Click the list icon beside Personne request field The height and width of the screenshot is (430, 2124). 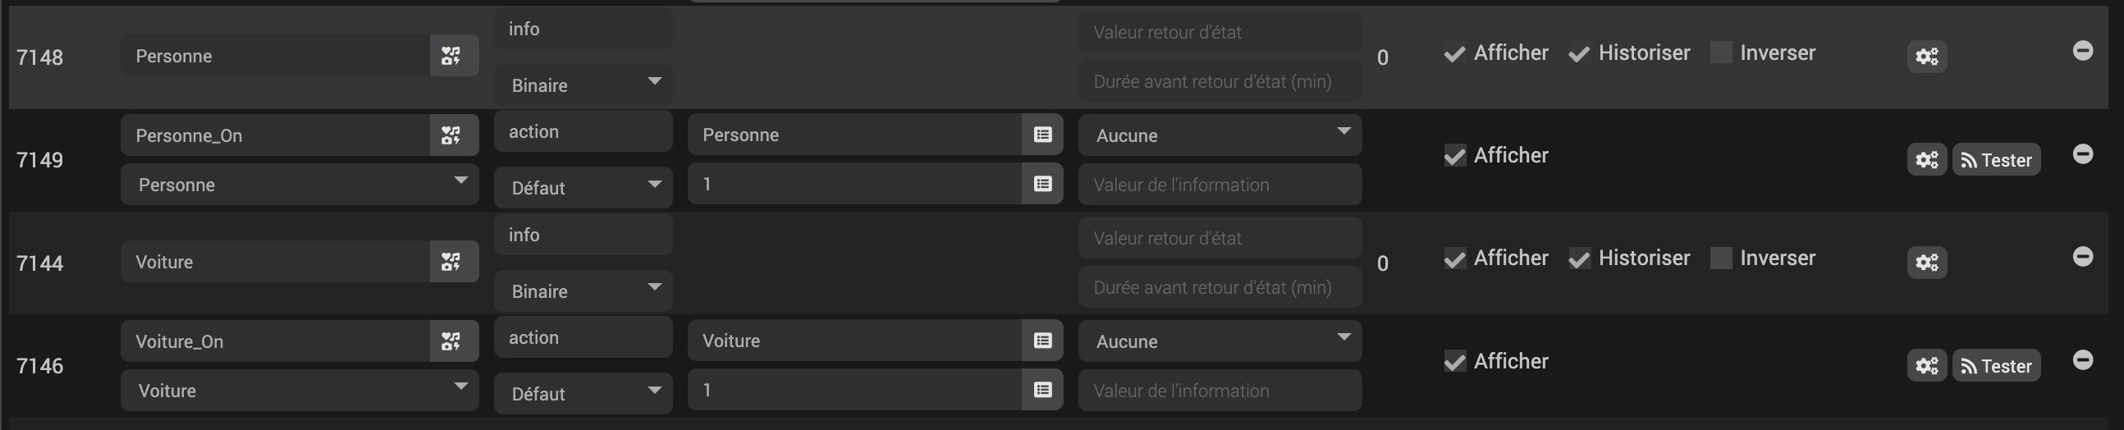pyautogui.click(x=1042, y=135)
